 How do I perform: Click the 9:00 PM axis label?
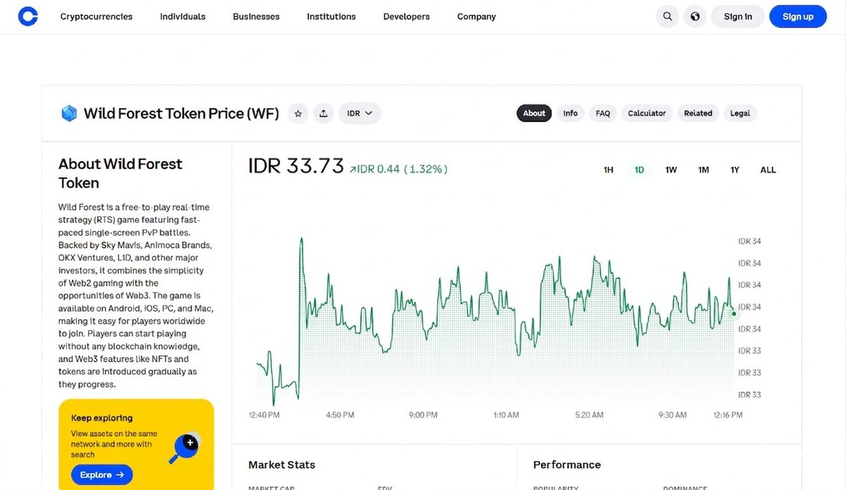pyautogui.click(x=423, y=415)
